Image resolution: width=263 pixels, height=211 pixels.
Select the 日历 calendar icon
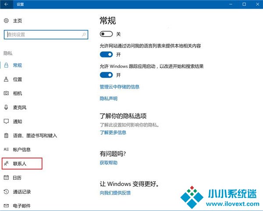6,177
